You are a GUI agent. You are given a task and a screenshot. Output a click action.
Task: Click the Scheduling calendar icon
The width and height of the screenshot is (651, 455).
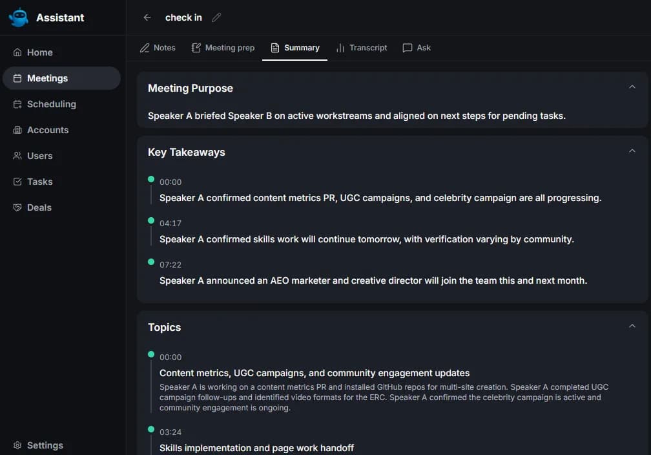[17, 104]
